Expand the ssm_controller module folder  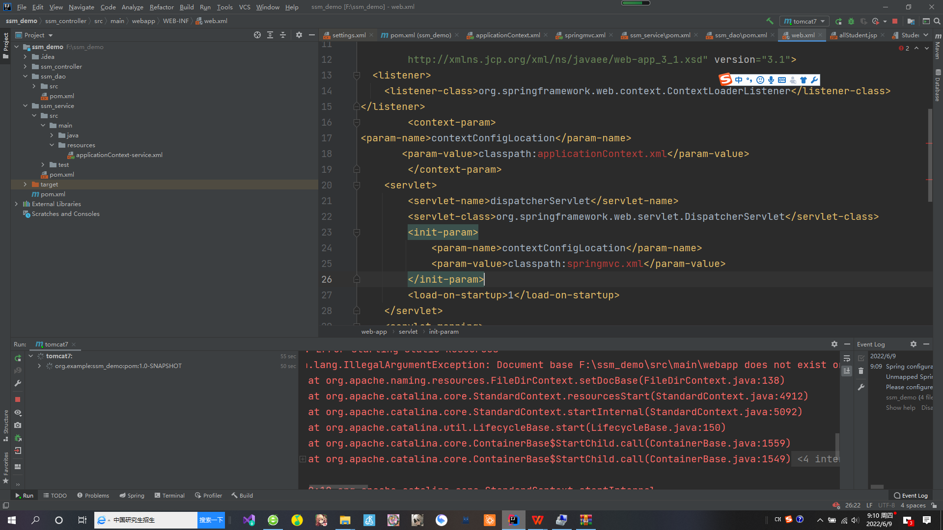[25, 67]
